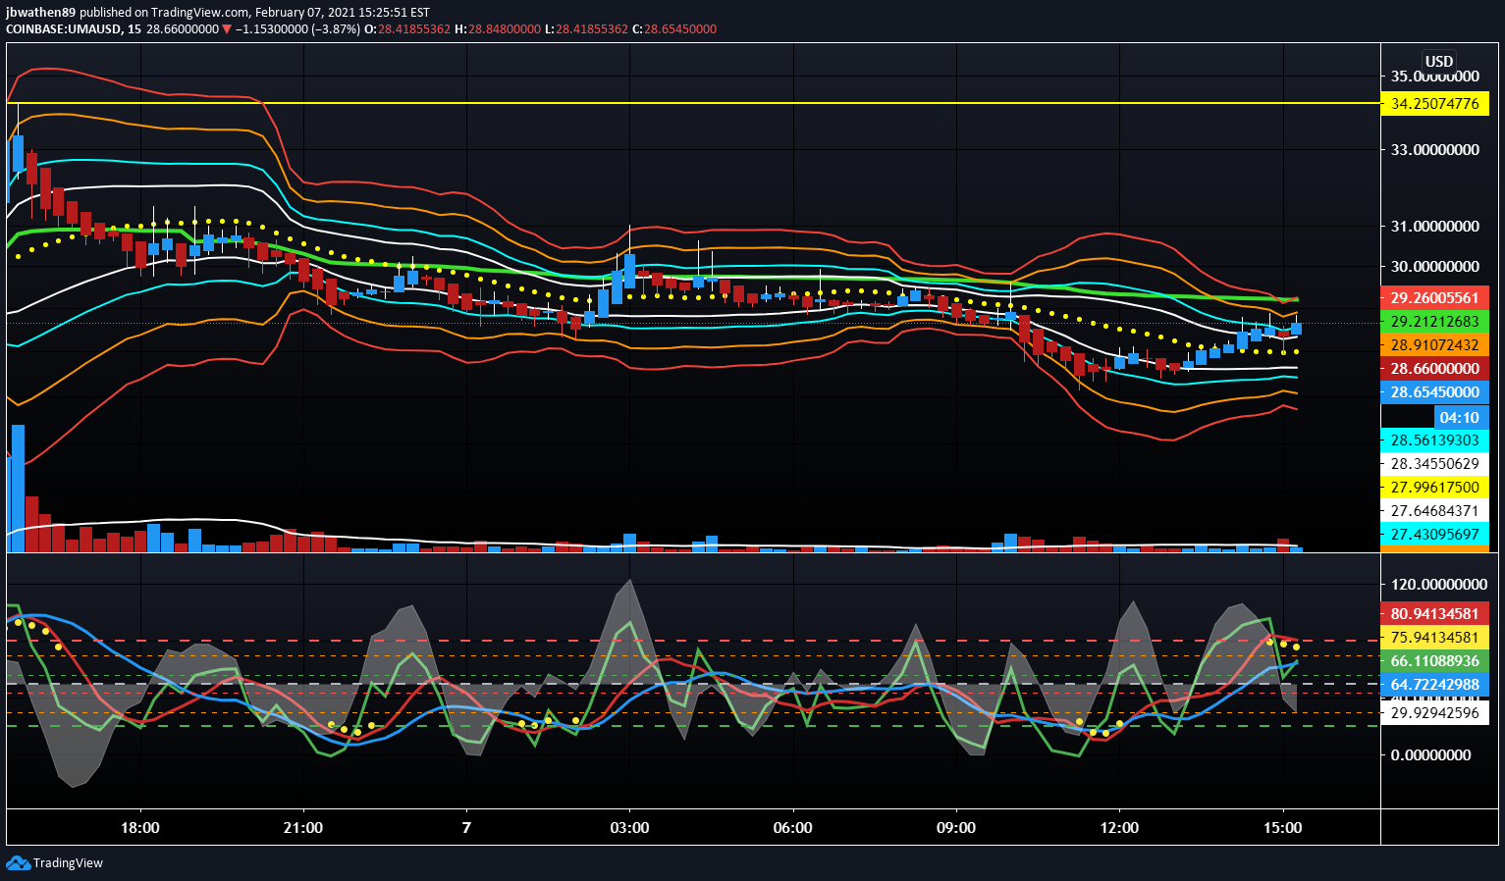The image size is (1505, 881).
Task: Click the 30.00000000 price axis label
Action: (1434, 266)
